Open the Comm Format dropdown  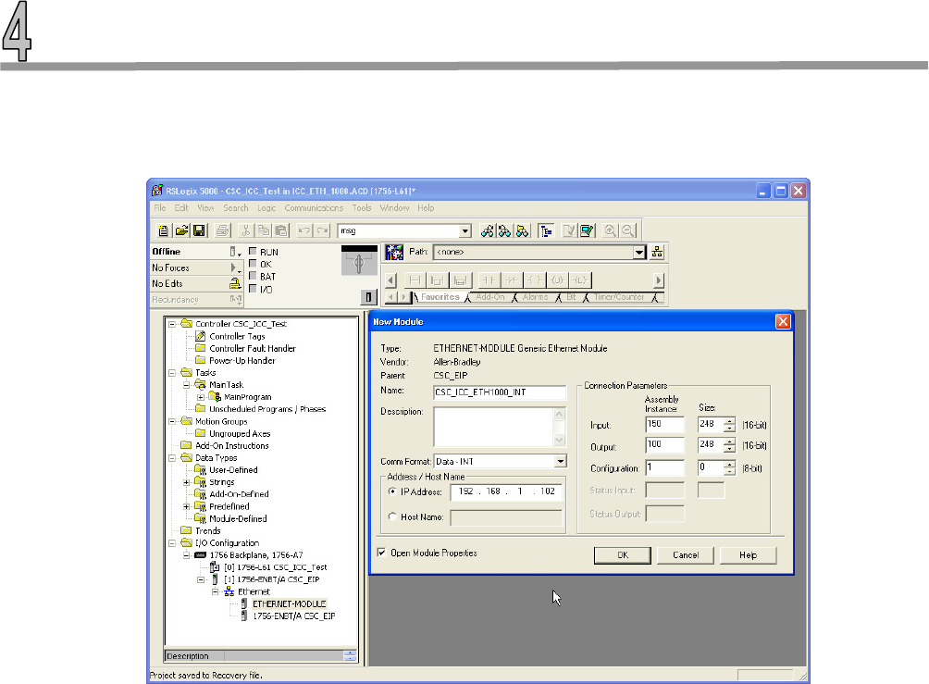coord(560,461)
